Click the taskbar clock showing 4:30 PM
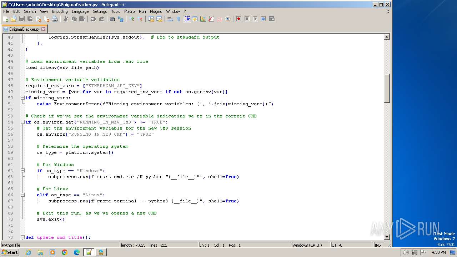 (x=438, y=252)
